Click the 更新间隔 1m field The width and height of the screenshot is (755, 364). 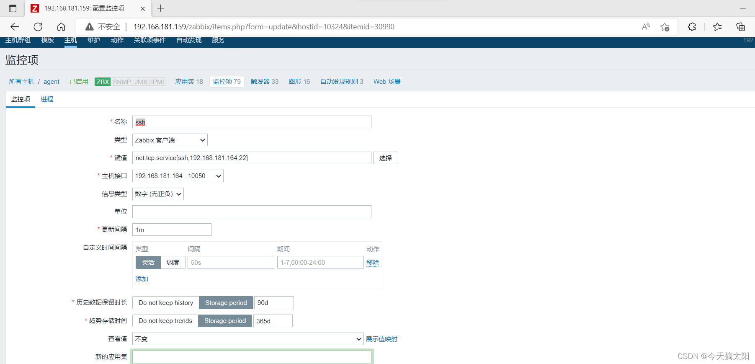pyautogui.click(x=172, y=230)
